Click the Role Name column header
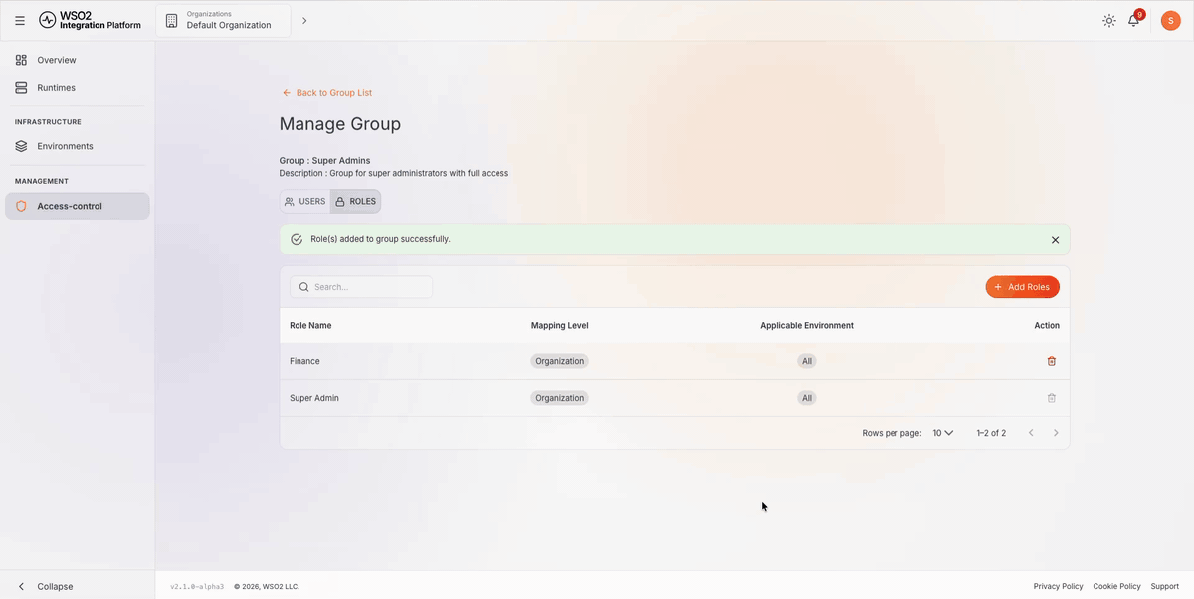This screenshot has width=1194, height=599. 310,325
